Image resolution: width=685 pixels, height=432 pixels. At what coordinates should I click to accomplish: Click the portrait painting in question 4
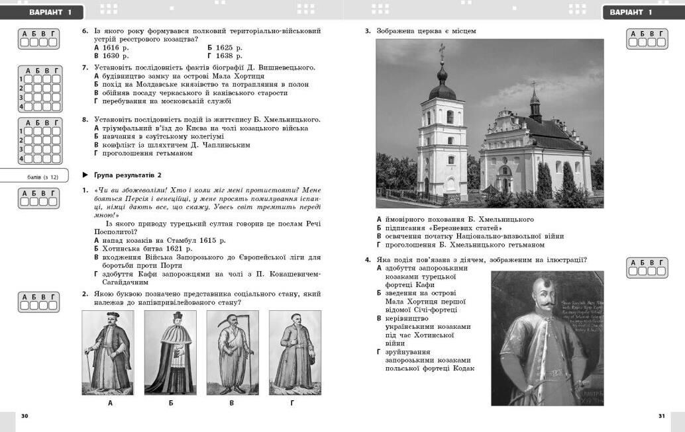(547, 338)
